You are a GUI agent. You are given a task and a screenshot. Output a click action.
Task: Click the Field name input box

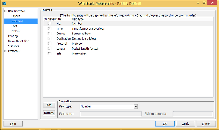pos(111,114)
